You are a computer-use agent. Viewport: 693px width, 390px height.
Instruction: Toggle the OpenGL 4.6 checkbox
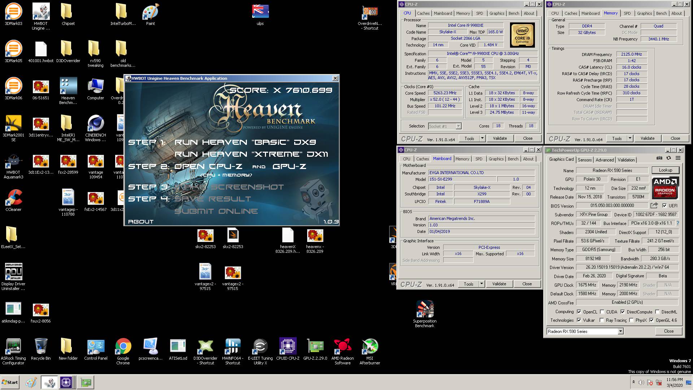coord(651,320)
